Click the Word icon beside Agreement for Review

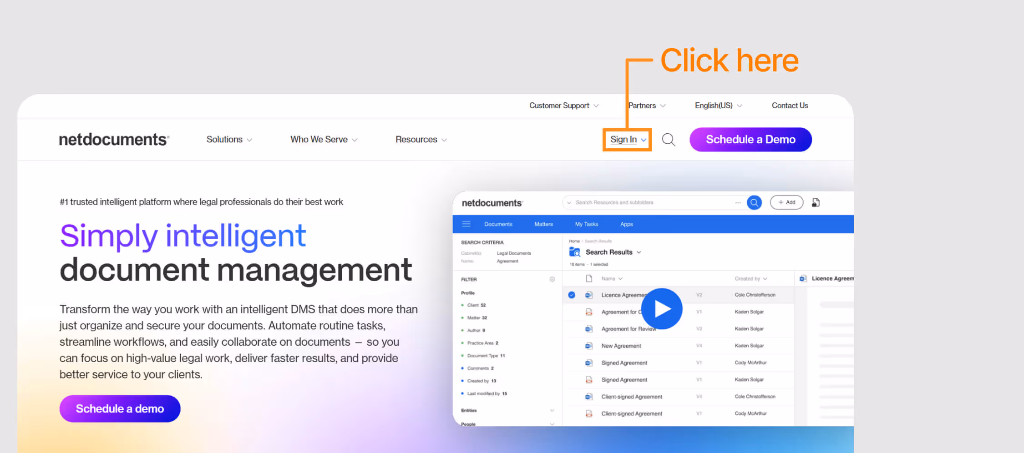[x=589, y=329]
